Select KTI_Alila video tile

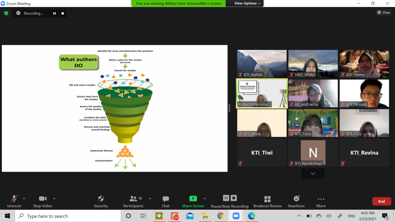point(364,123)
